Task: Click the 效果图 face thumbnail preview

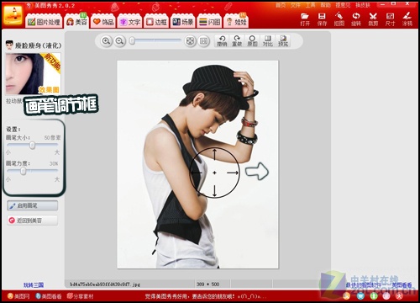Action: click(x=34, y=73)
